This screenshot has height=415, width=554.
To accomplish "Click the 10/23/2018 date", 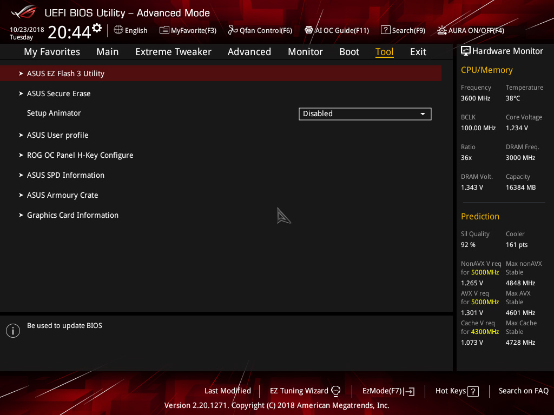I will [x=27, y=30].
